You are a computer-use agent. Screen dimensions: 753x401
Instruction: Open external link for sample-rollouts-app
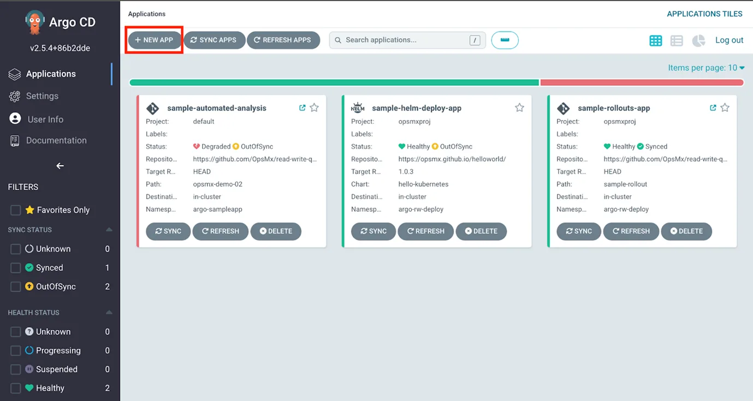[713, 108]
